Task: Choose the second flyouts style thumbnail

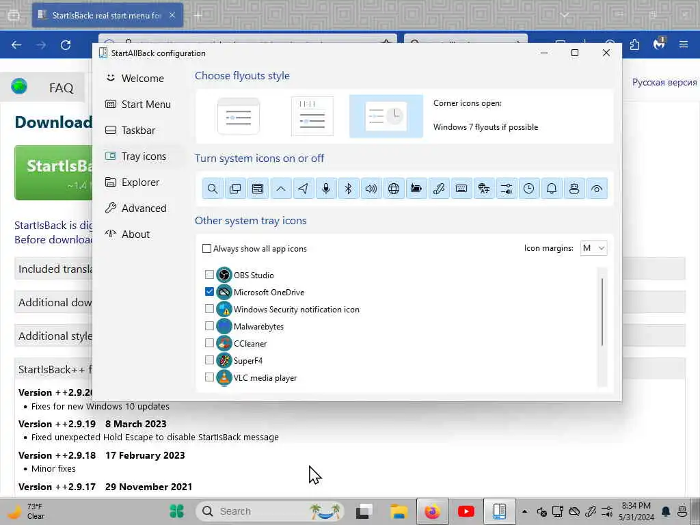Action: click(x=312, y=116)
